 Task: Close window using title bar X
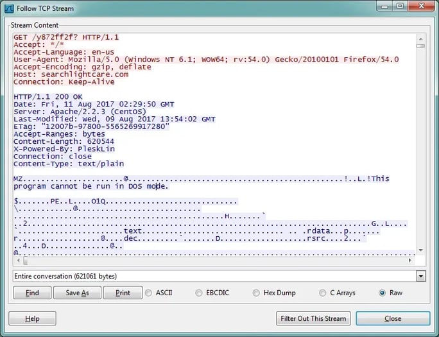point(420,7)
